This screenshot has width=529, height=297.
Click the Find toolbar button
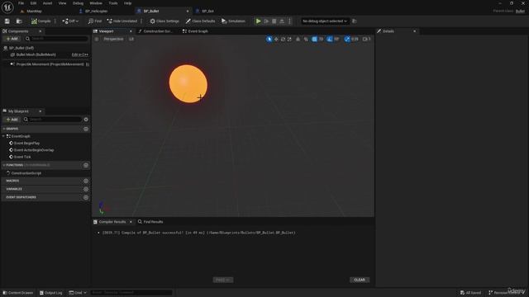click(x=95, y=21)
